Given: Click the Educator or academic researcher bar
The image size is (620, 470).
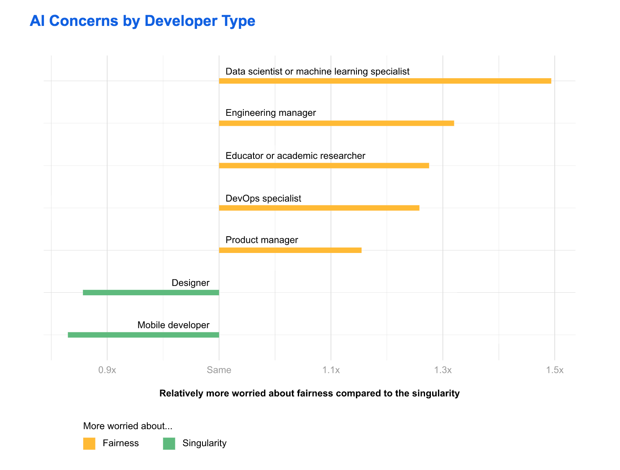Looking at the screenshot, I should [x=324, y=166].
